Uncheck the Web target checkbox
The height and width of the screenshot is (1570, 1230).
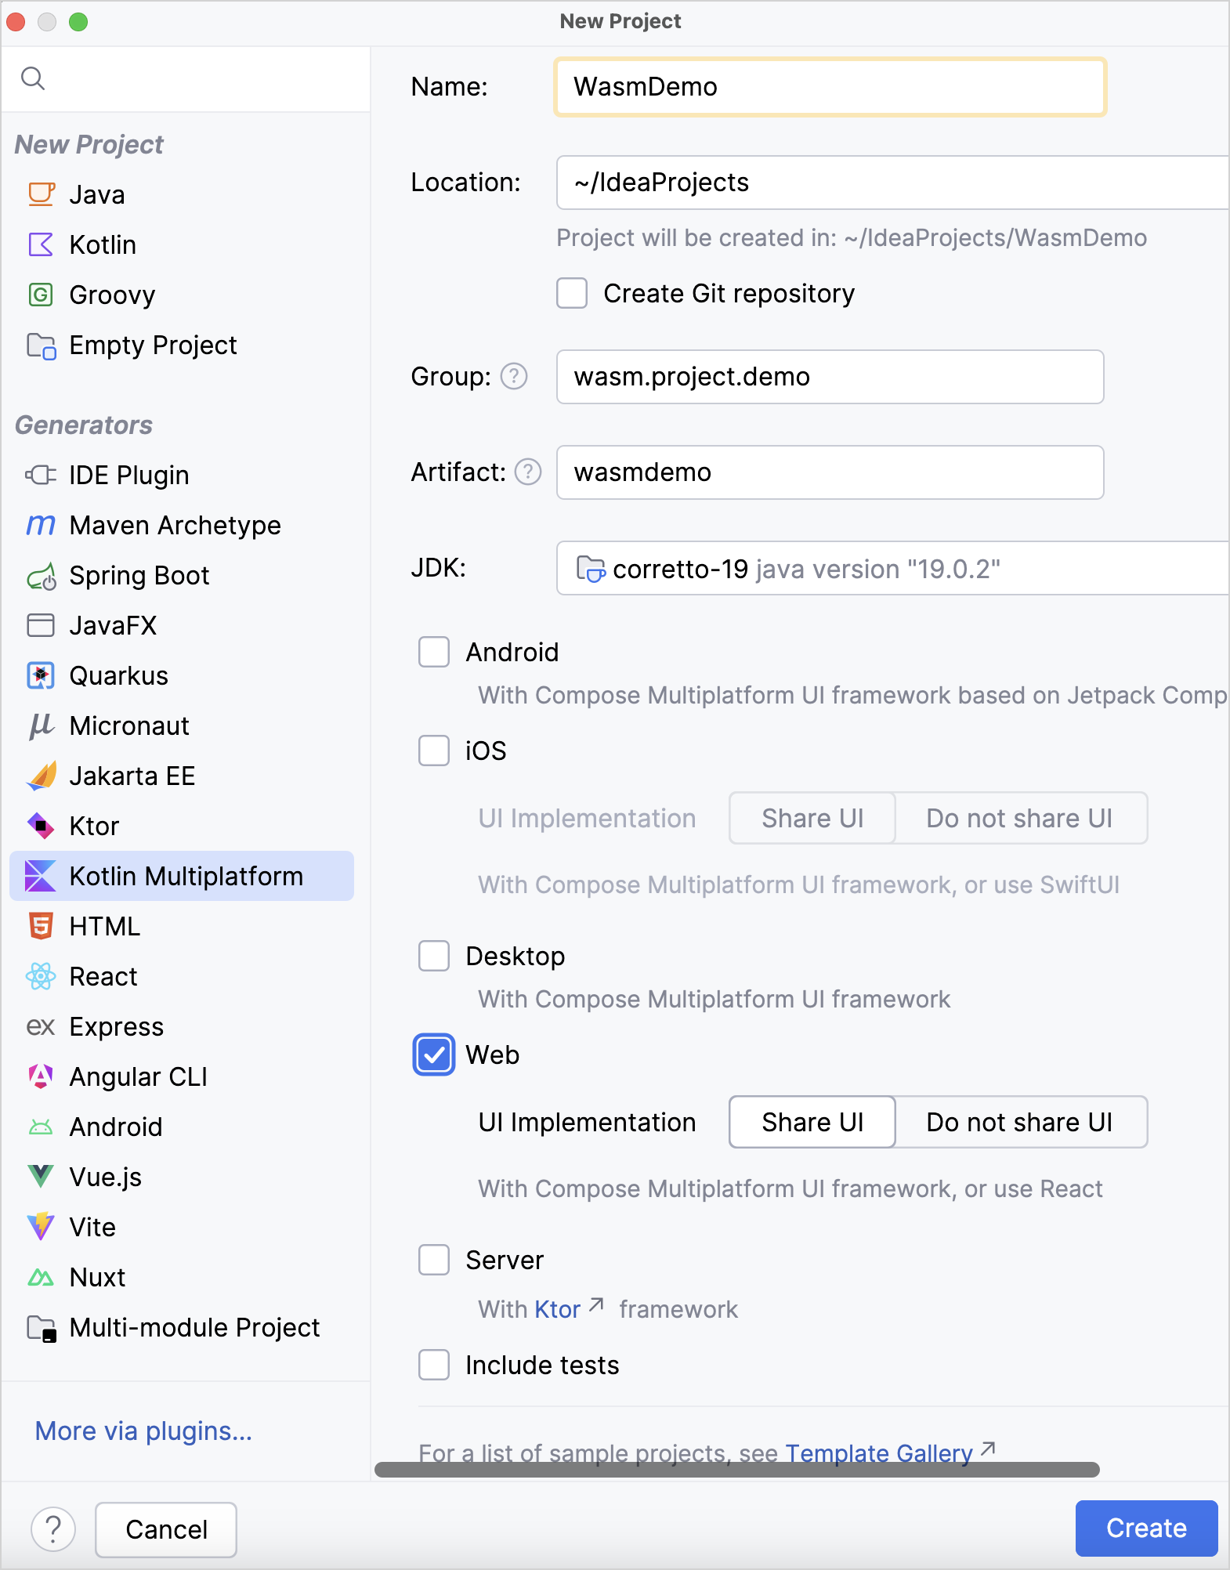pos(434,1055)
